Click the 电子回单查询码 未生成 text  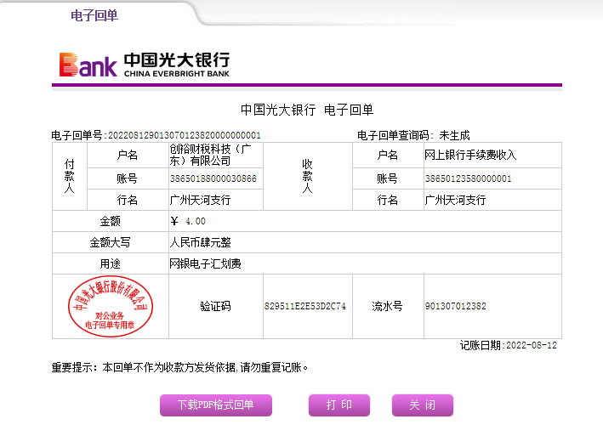click(413, 135)
